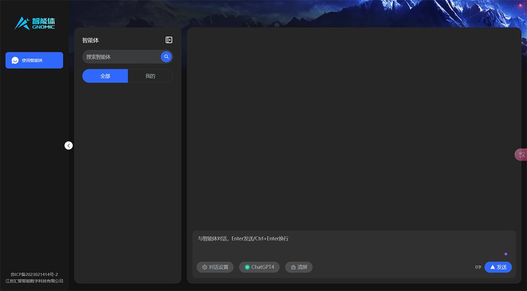Click the 智能体 panel heading
Image resolution: width=527 pixels, height=291 pixels.
point(90,40)
